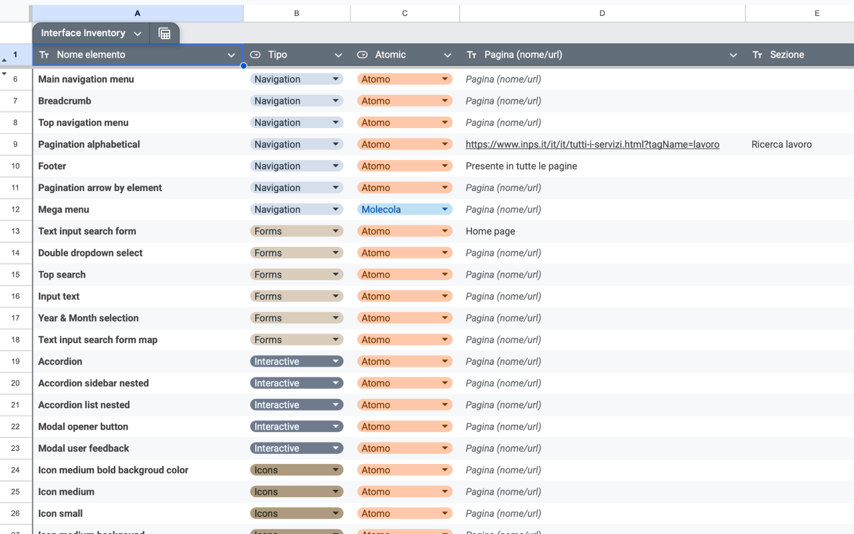
Task: Click the 'Ricerca lavoro' cell
Action: point(799,144)
